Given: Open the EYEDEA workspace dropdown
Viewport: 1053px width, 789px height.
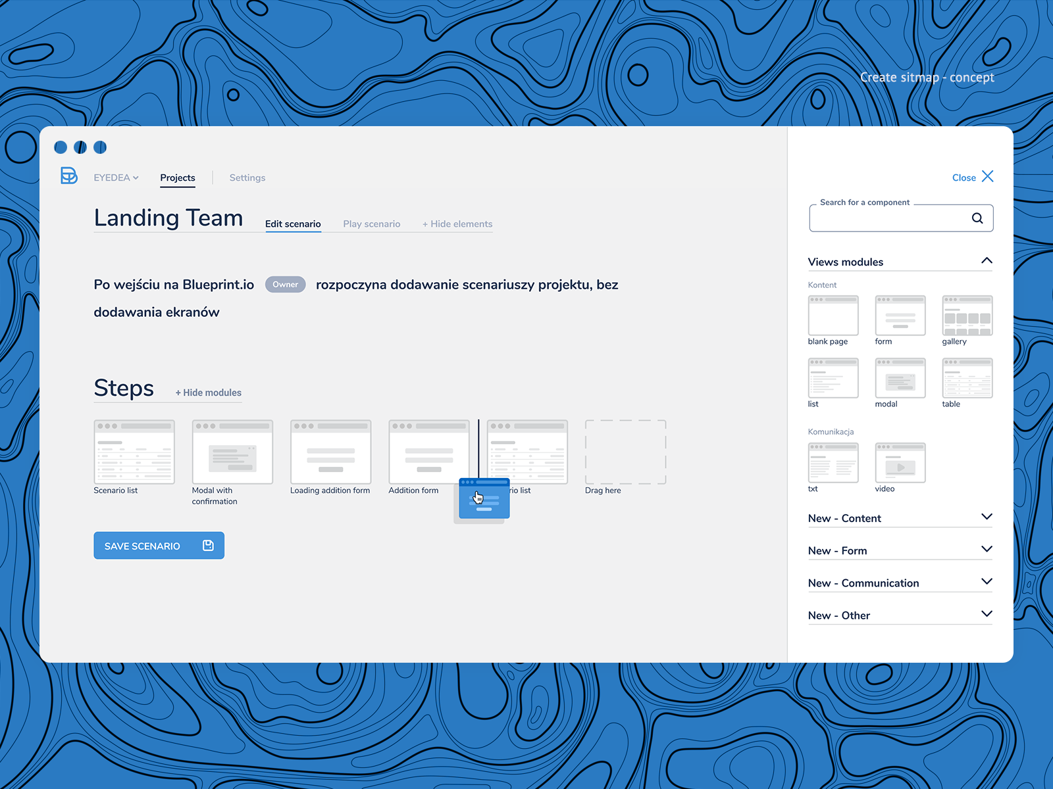Looking at the screenshot, I should [116, 178].
